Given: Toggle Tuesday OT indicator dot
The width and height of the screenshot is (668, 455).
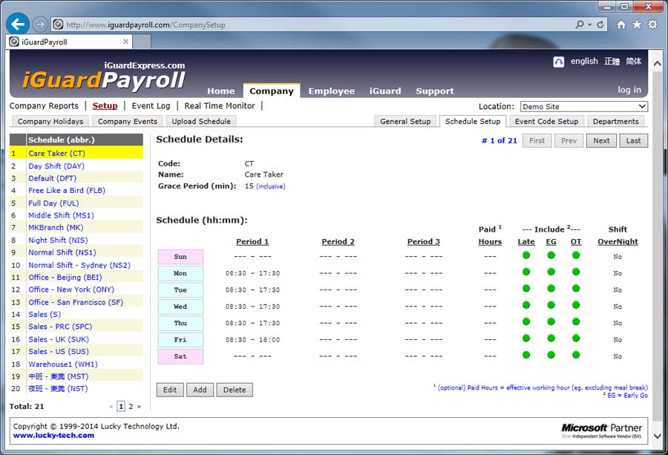Looking at the screenshot, I should 576,289.
